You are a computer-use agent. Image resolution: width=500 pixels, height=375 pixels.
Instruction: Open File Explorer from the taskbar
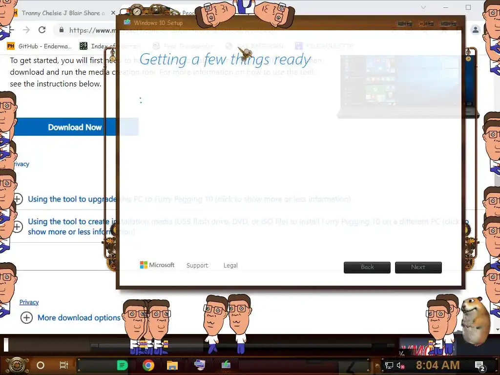coord(172,365)
